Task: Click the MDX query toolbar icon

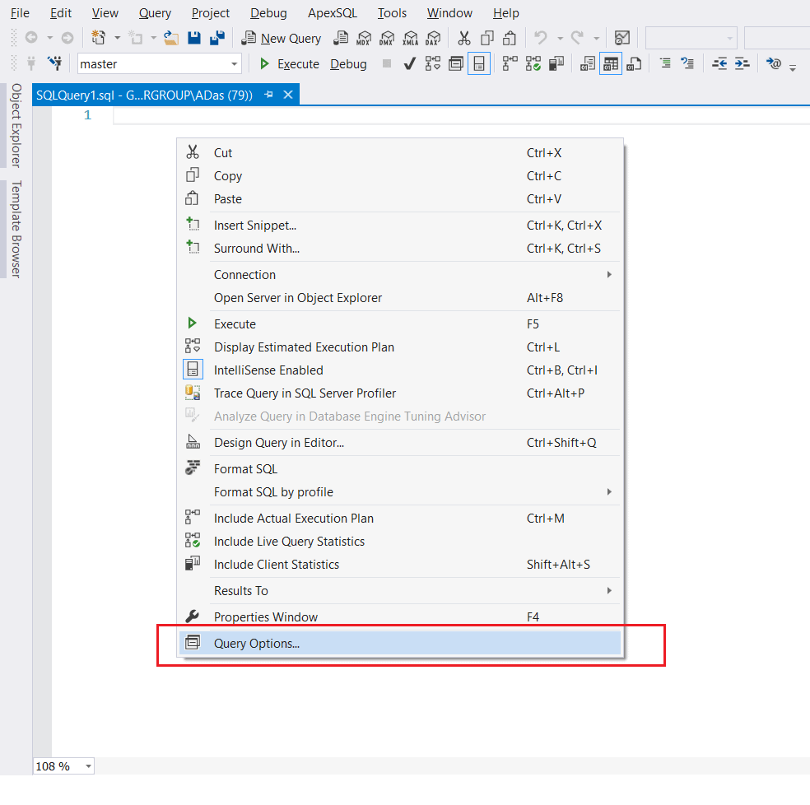Action: pyautogui.click(x=363, y=38)
